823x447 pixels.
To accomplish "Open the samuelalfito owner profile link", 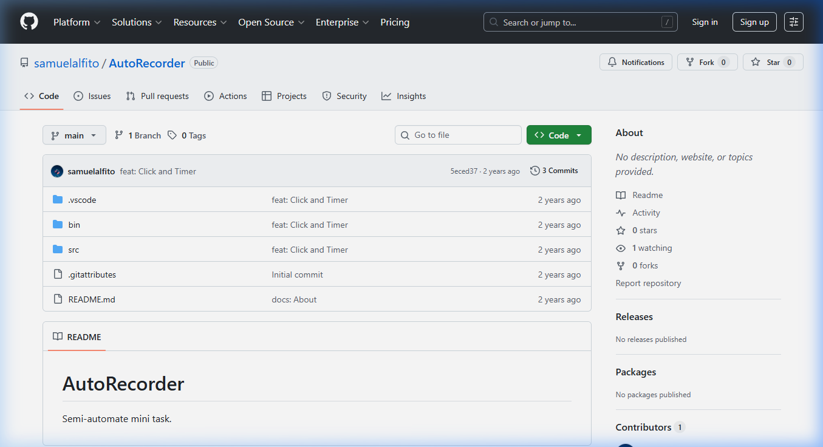I will tap(66, 63).
